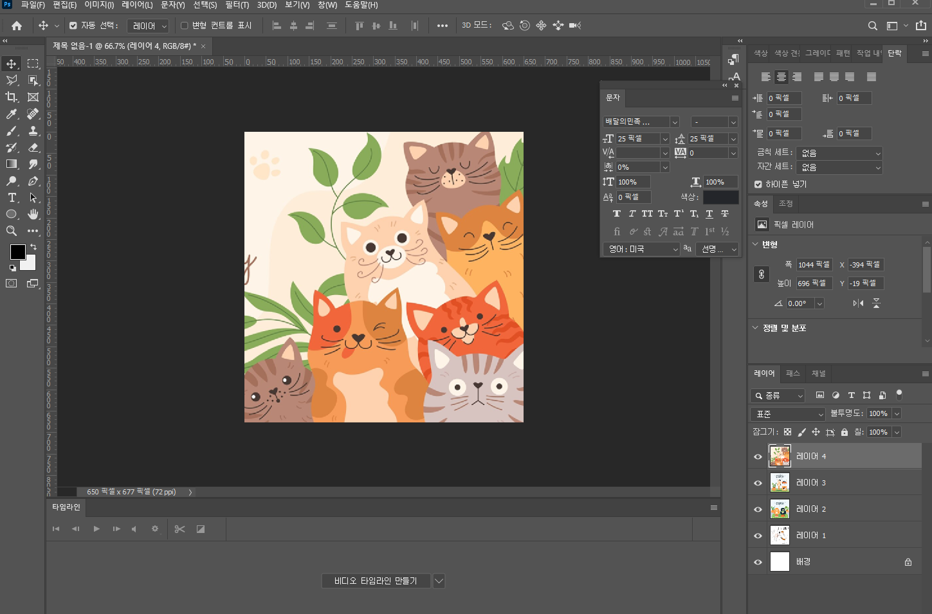Click the background color swatch

(x=30, y=265)
